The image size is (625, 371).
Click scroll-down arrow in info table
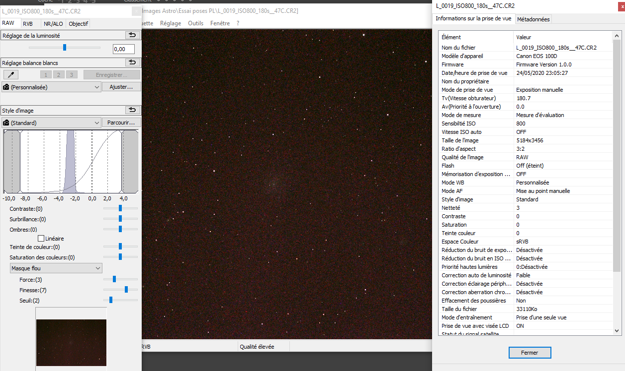[x=617, y=330]
